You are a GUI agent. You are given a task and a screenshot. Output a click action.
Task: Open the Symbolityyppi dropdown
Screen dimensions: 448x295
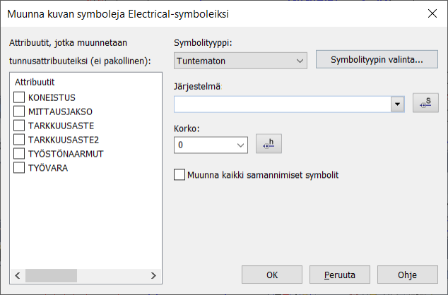240,61
